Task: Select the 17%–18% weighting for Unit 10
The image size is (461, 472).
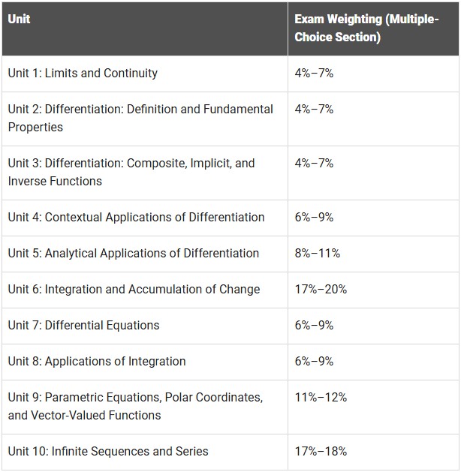Action: pyautogui.click(x=321, y=451)
